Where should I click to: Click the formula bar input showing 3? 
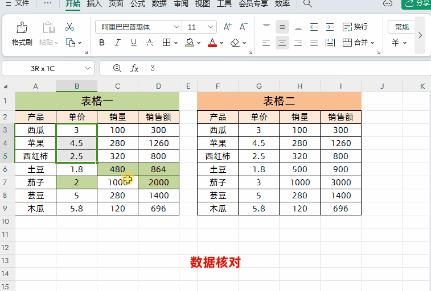[290, 68]
